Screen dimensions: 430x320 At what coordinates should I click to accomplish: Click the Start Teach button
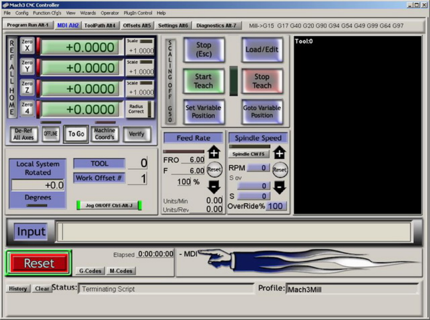[x=204, y=81]
